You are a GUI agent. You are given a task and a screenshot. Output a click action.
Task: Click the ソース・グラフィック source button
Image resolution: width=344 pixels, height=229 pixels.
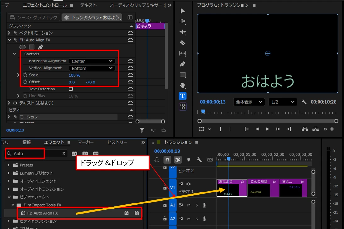34,17
